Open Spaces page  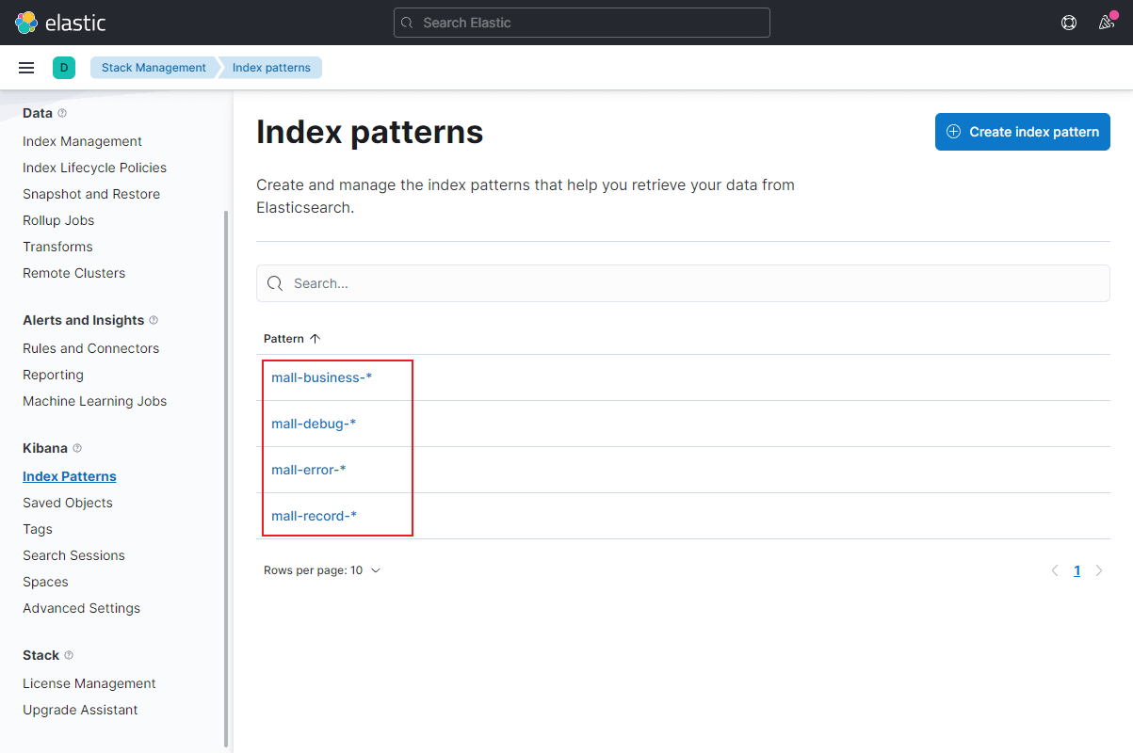pyautogui.click(x=45, y=582)
